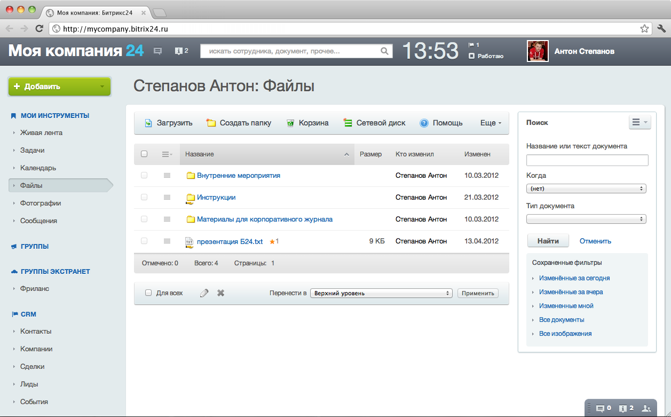The height and width of the screenshot is (417, 671).
Task: Click the browser address bar
Action: point(350,29)
